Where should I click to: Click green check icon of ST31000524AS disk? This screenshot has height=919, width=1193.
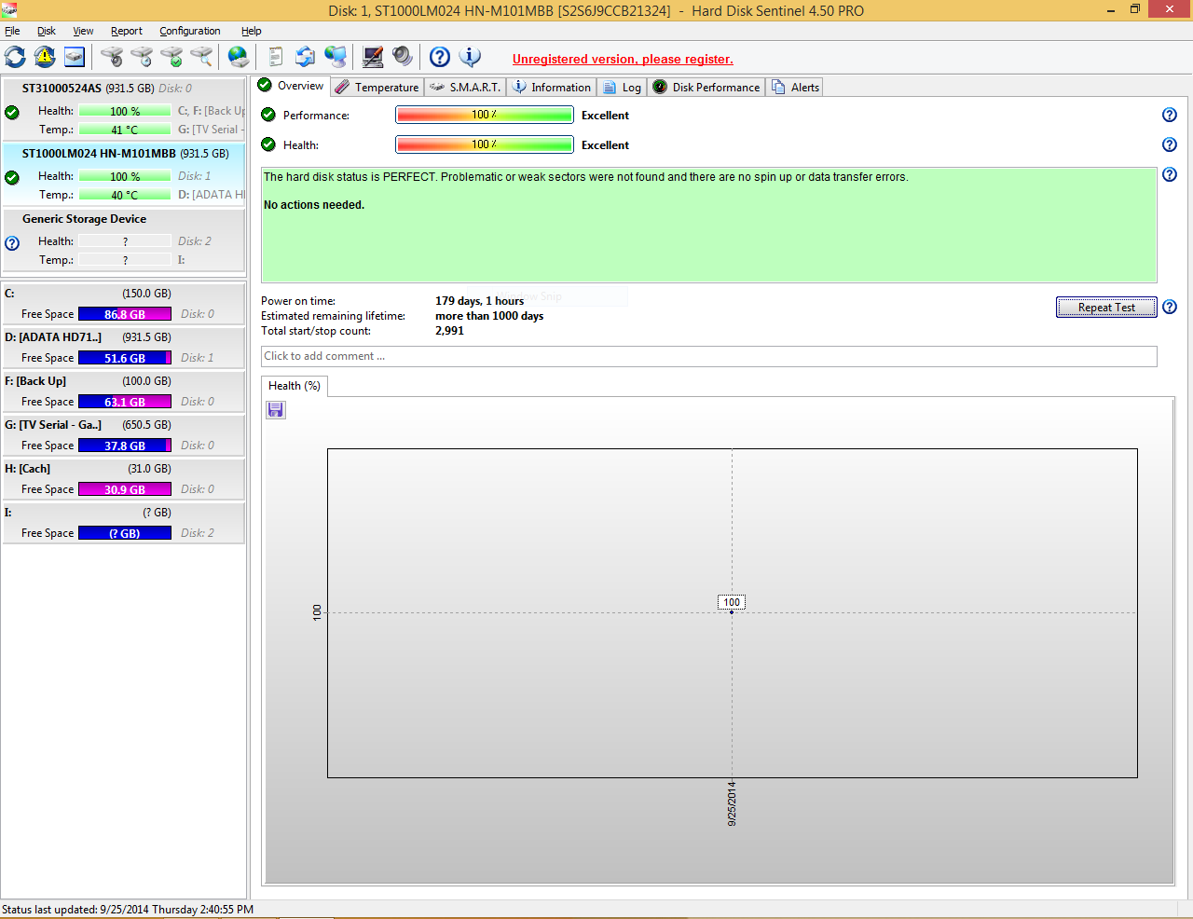coord(12,113)
